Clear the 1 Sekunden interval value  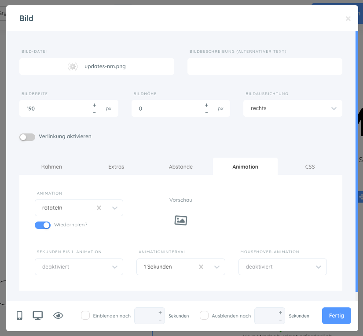tap(201, 267)
